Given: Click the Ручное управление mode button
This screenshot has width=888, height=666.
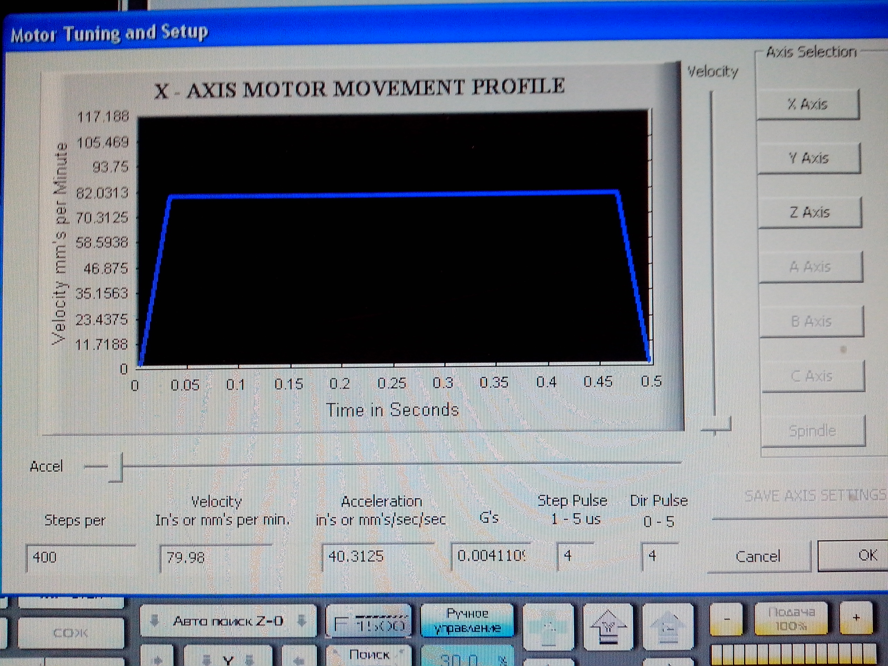Looking at the screenshot, I should (467, 621).
